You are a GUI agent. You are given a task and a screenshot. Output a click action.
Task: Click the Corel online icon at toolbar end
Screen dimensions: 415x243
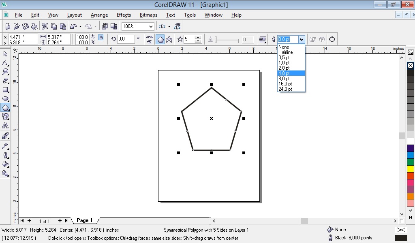(177, 26)
